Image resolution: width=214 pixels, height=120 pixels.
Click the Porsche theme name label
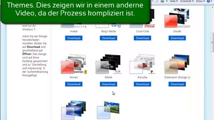tap(142, 77)
